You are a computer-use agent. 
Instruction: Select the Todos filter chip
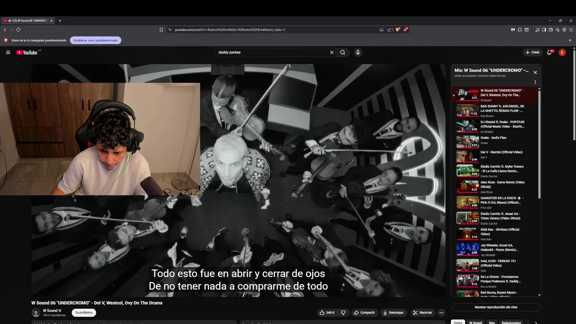[458, 322]
